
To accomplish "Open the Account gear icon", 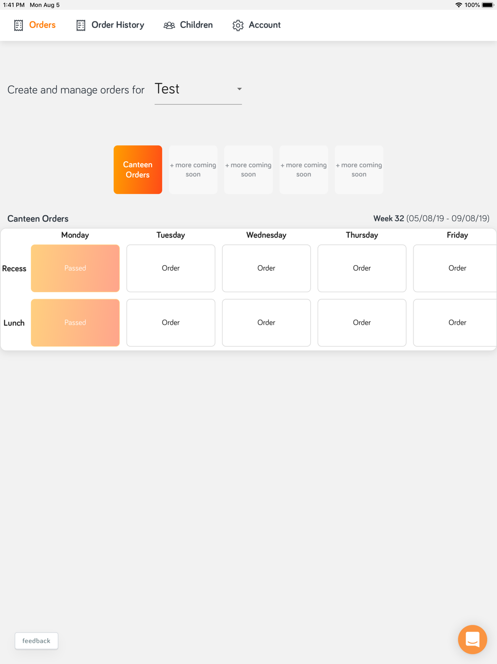I will tap(238, 25).
